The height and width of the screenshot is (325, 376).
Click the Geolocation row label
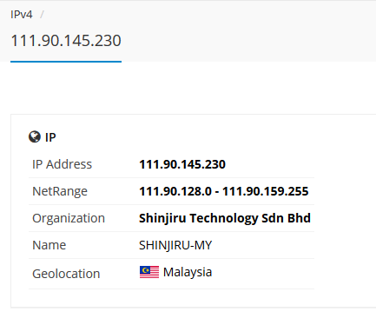tap(66, 274)
